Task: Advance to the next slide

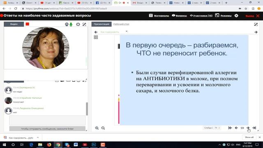Action: pyautogui.click(x=248, y=128)
